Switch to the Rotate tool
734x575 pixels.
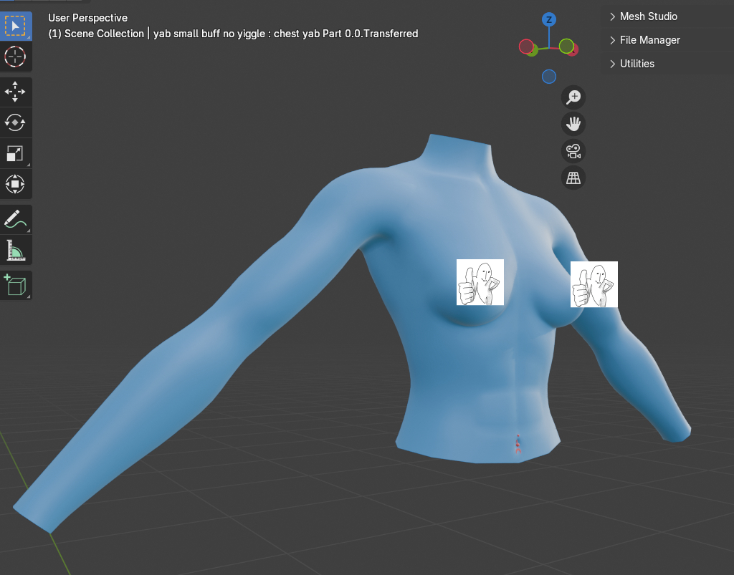point(15,122)
